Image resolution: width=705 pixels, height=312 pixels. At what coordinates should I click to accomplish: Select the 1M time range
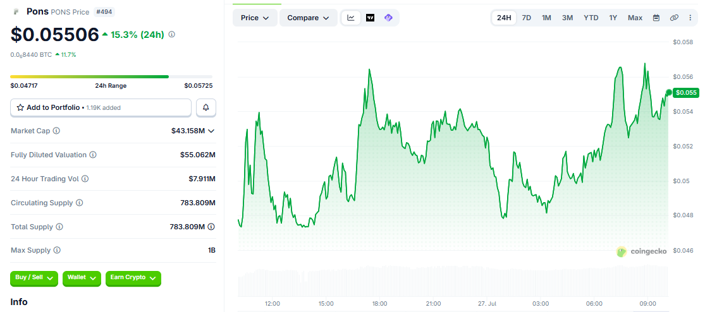(x=546, y=18)
